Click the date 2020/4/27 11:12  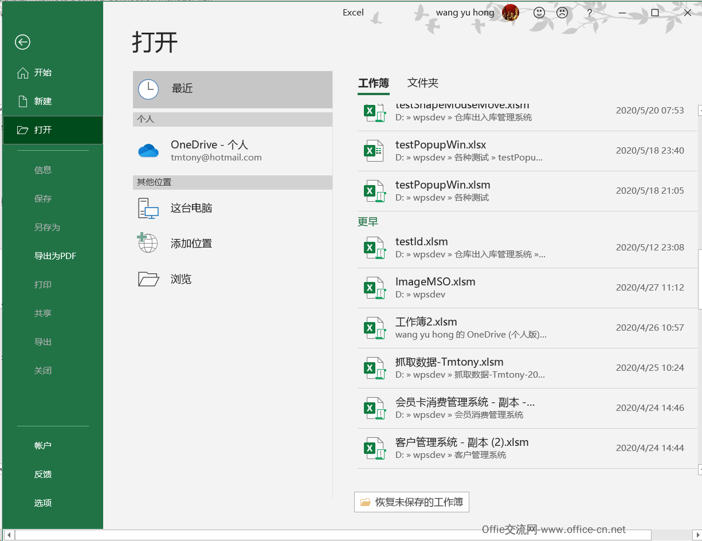click(650, 288)
